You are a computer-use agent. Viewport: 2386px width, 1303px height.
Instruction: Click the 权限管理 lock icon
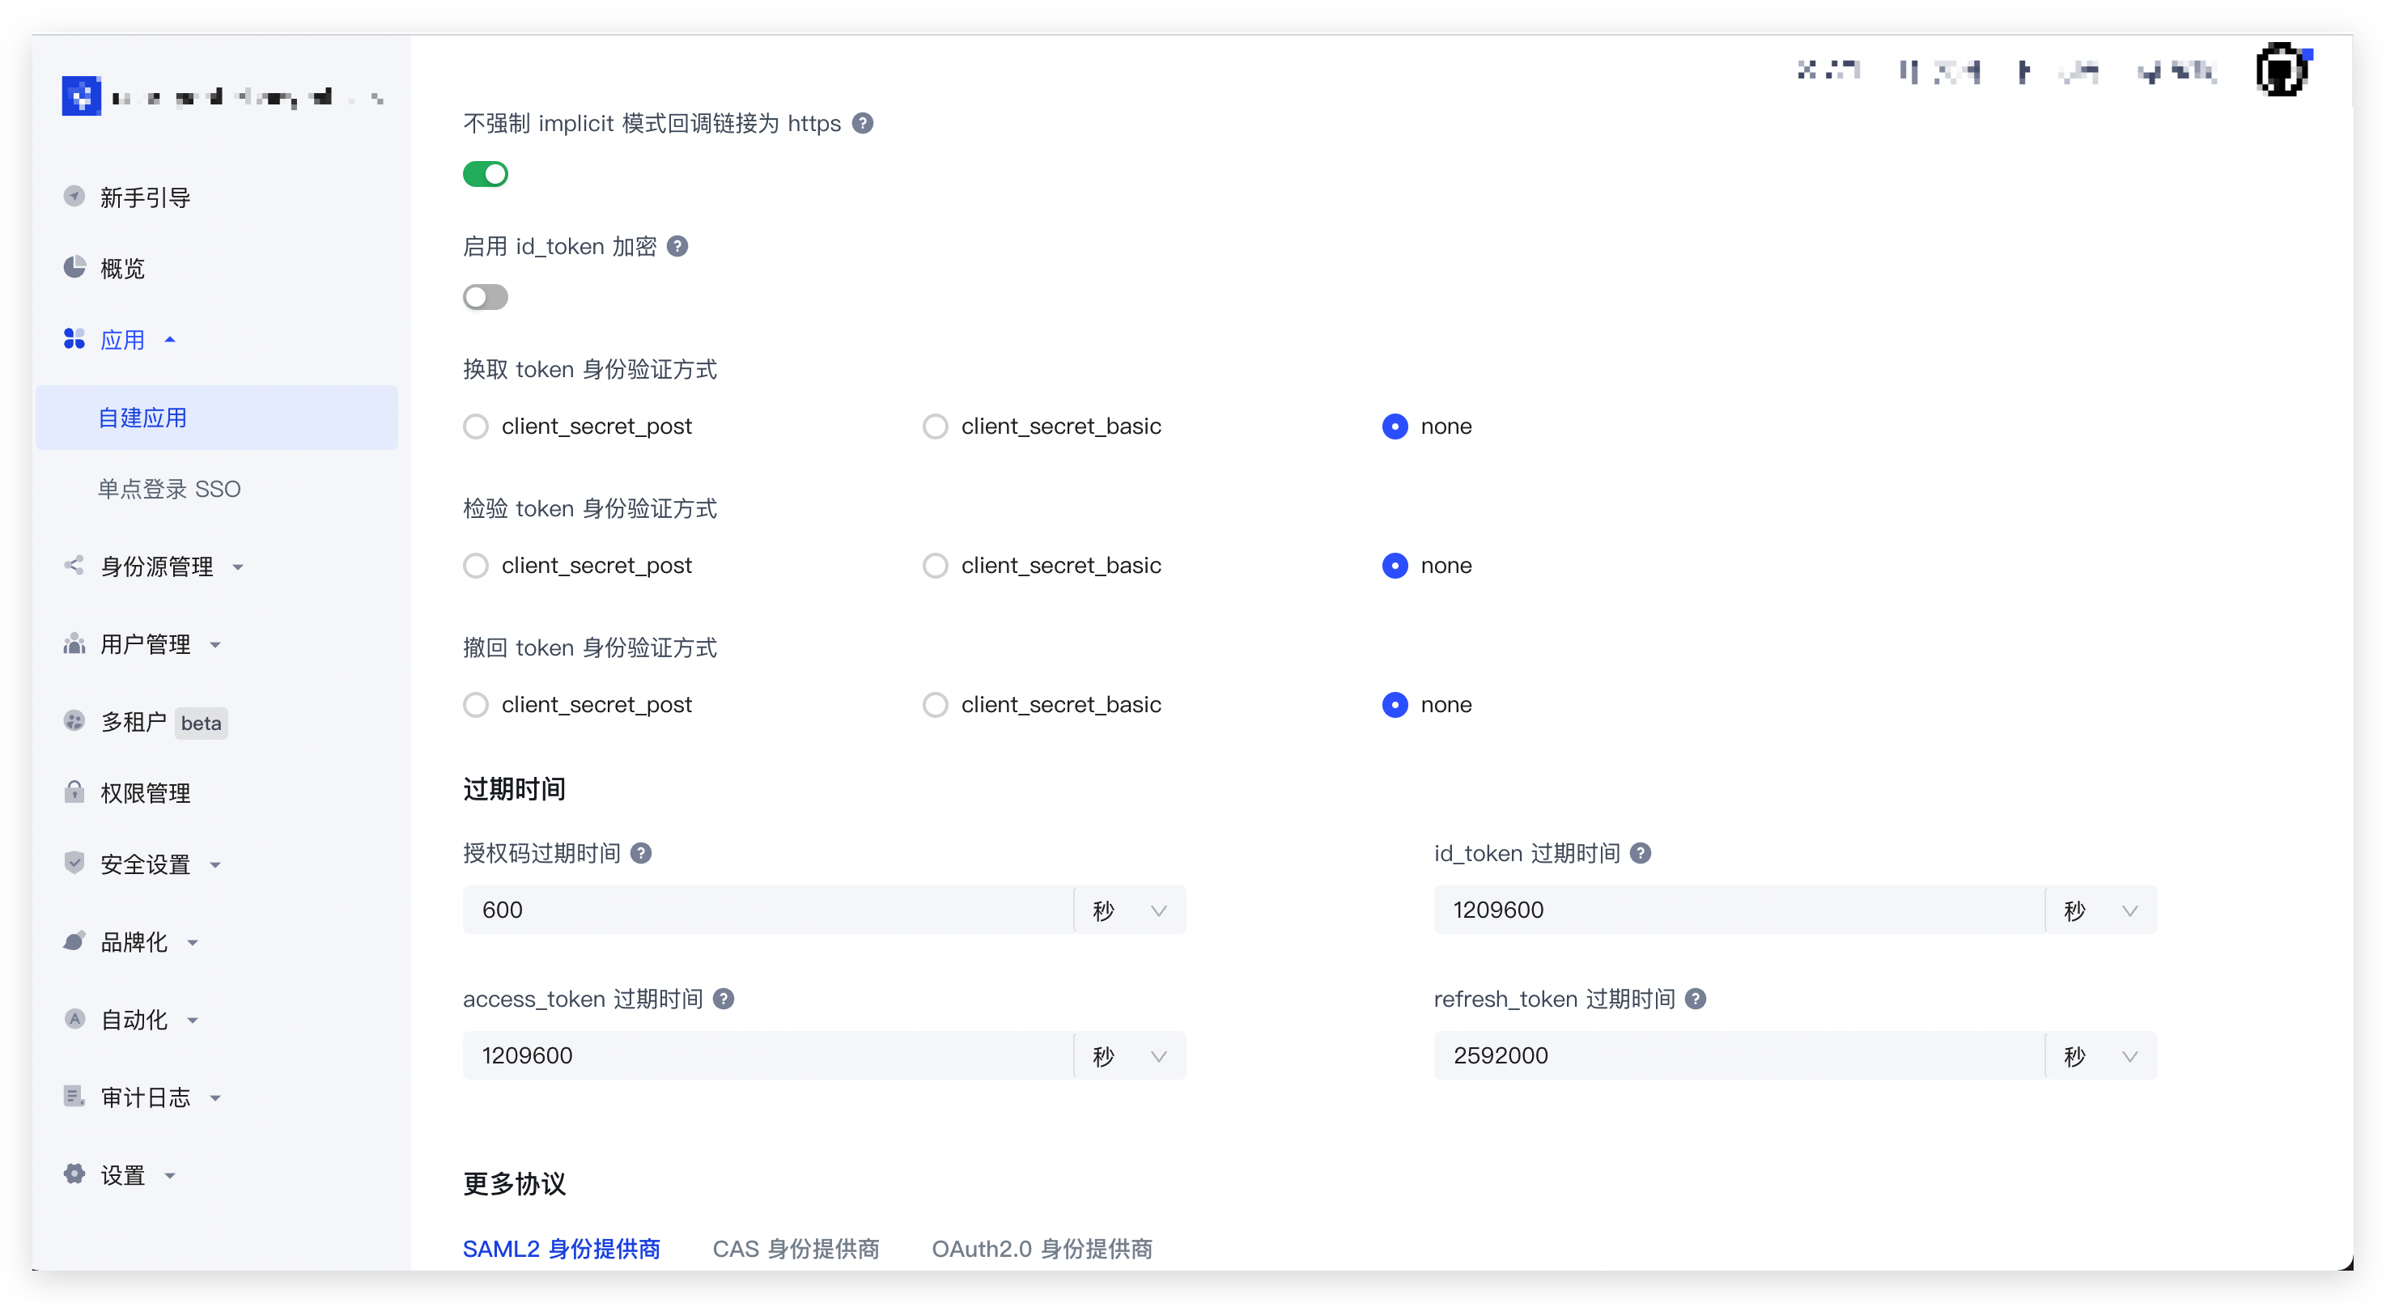click(74, 792)
